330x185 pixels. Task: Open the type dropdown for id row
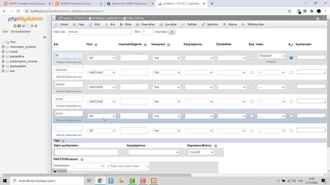point(102,58)
